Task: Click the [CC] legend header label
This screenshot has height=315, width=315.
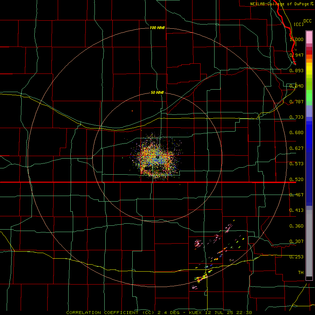Action: click(x=299, y=24)
